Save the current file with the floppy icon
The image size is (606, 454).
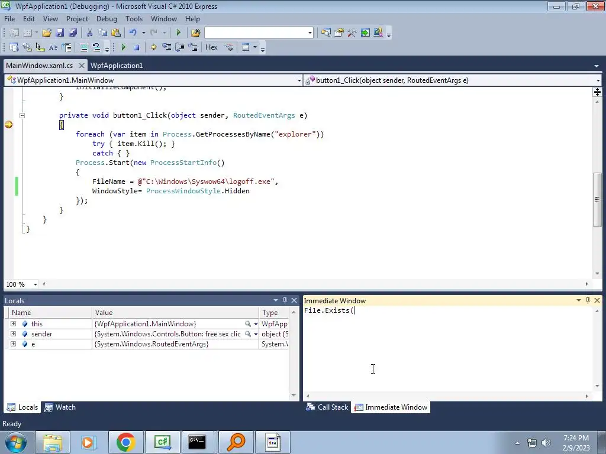coord(60,33)
